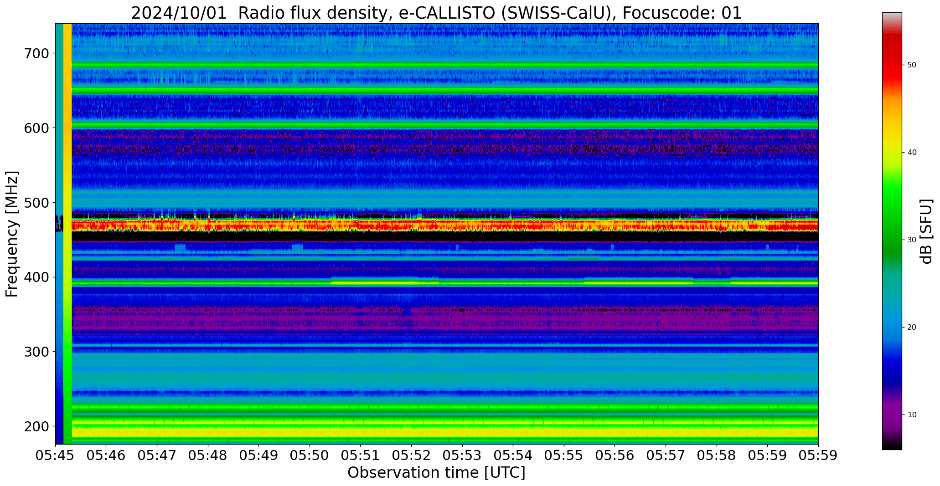Click the 'dB [SFU]' colorbar label
The width and height of the screenshot is (940, 486).
coord(926,231)
